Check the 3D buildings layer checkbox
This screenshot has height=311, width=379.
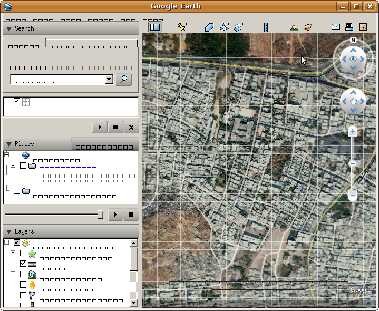tap(23, 274)
